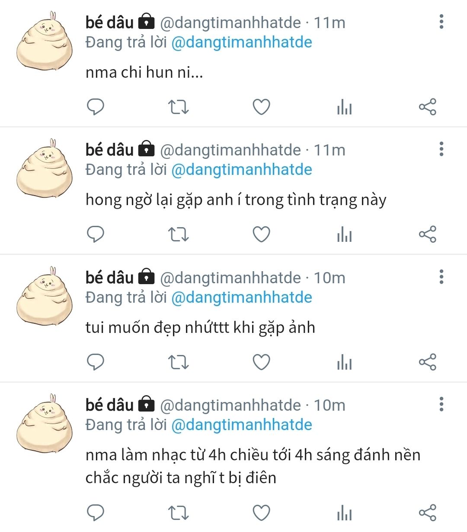467x532 pixels.
Task: Click @dangtimanhhatde mention in the first tweet
Action: [242, 42]
